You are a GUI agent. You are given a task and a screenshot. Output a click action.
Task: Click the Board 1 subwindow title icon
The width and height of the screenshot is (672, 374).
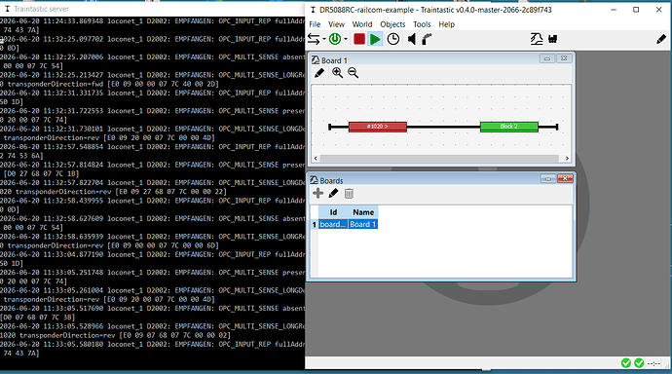coord(316,60)
